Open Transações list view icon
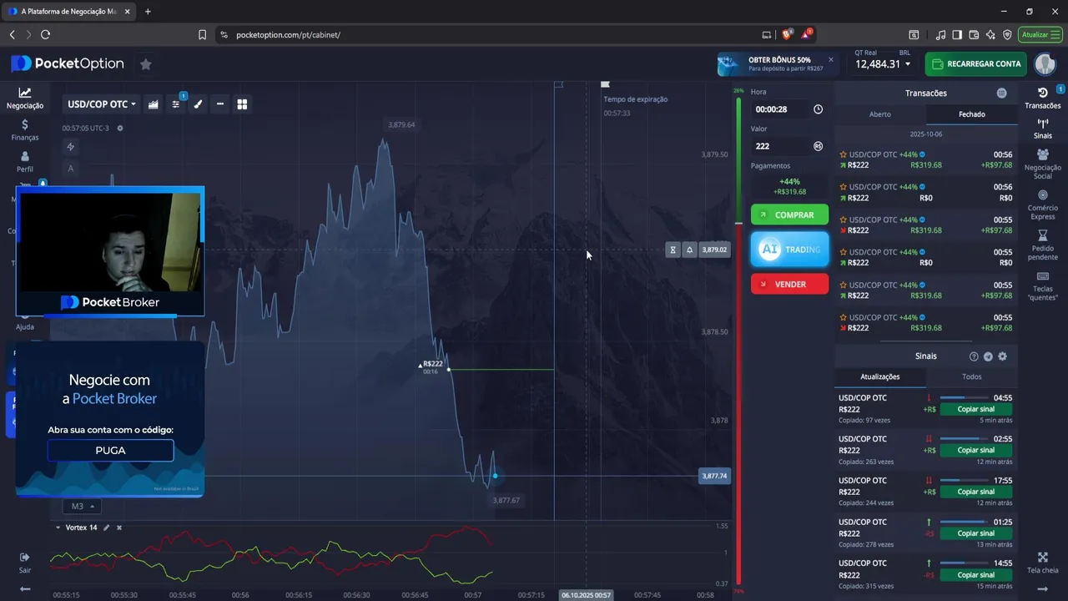 (1002, 93)
